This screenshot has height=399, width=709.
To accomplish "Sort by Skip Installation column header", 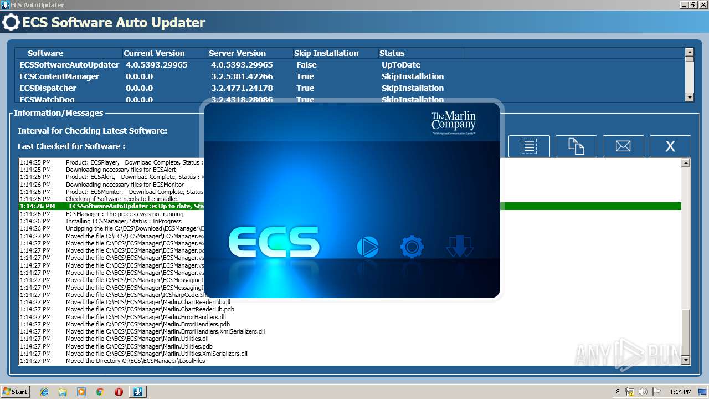I will click(335, 53).
